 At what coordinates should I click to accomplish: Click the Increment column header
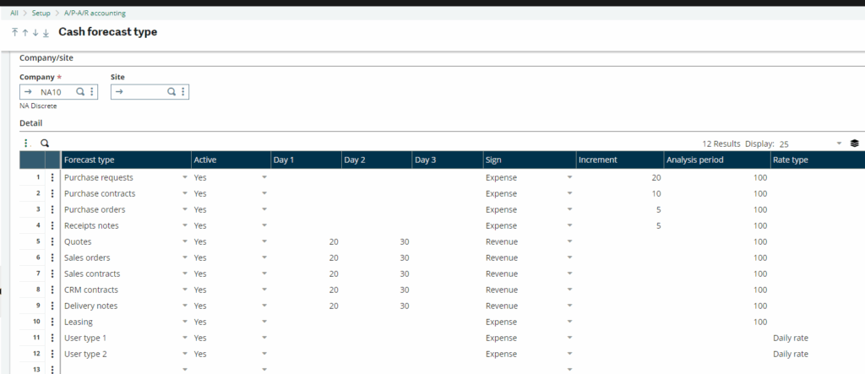click(620, 160)
